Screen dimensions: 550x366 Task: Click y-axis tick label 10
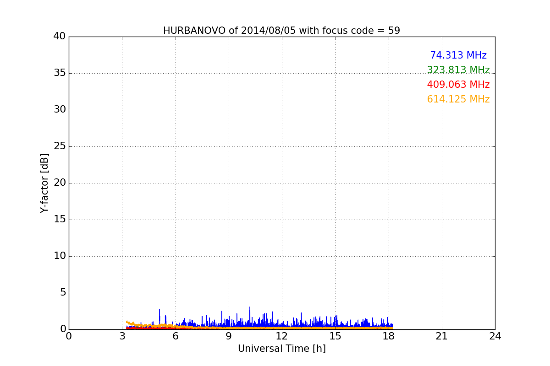[x=60, y=256]
